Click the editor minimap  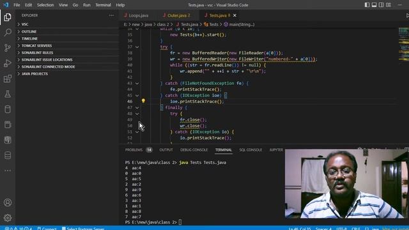pyautogui.click(x=403, y=44)
